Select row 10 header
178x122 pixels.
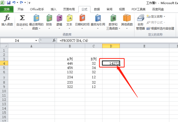(x=4, y=91)
